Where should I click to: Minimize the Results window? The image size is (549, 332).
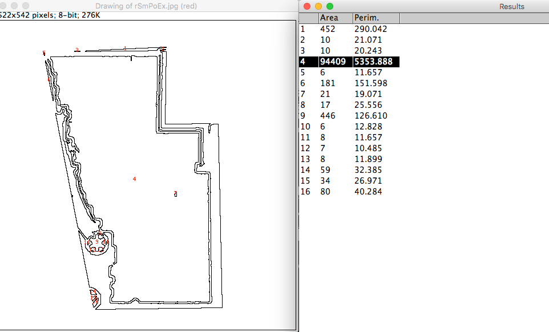(318, 6)
